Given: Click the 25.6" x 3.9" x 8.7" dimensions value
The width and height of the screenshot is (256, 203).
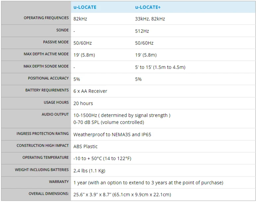Looking at the screenshot, I should (122, 194).
